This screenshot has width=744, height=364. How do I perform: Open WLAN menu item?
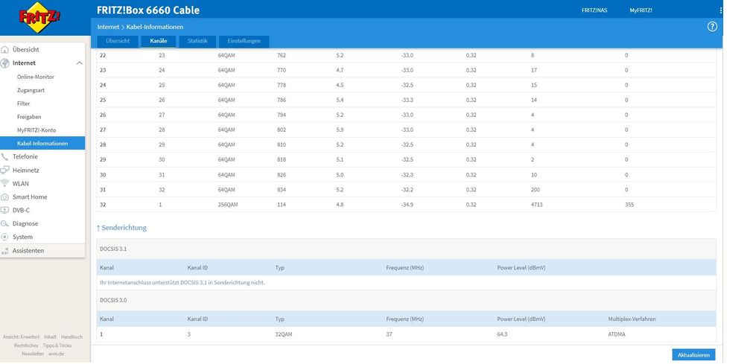pyautogui.click(x=20, y=183)
